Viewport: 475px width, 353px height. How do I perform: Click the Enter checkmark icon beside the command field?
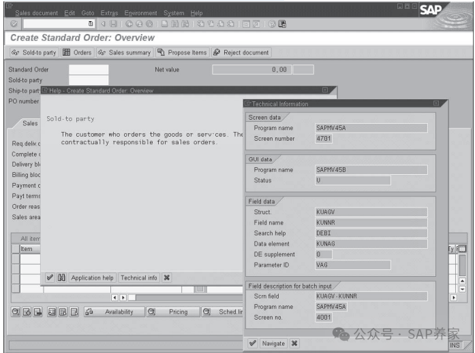[x=14, y=24]
